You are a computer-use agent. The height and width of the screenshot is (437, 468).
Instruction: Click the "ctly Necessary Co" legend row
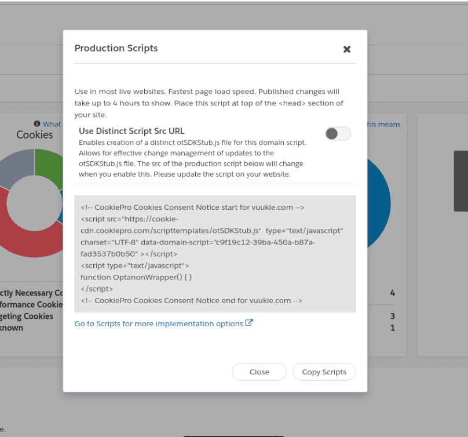[31, 293]
